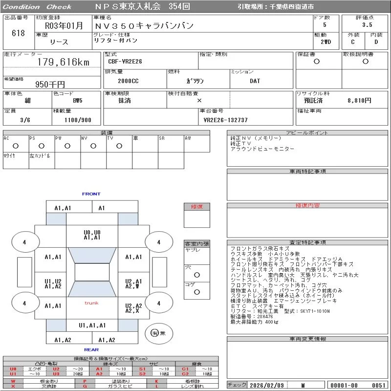Image resolution: width=391 pixels, height=391 pixels.
Task: Click damage code U2,A1 A2,W on diagram
Action: [133, 284]
